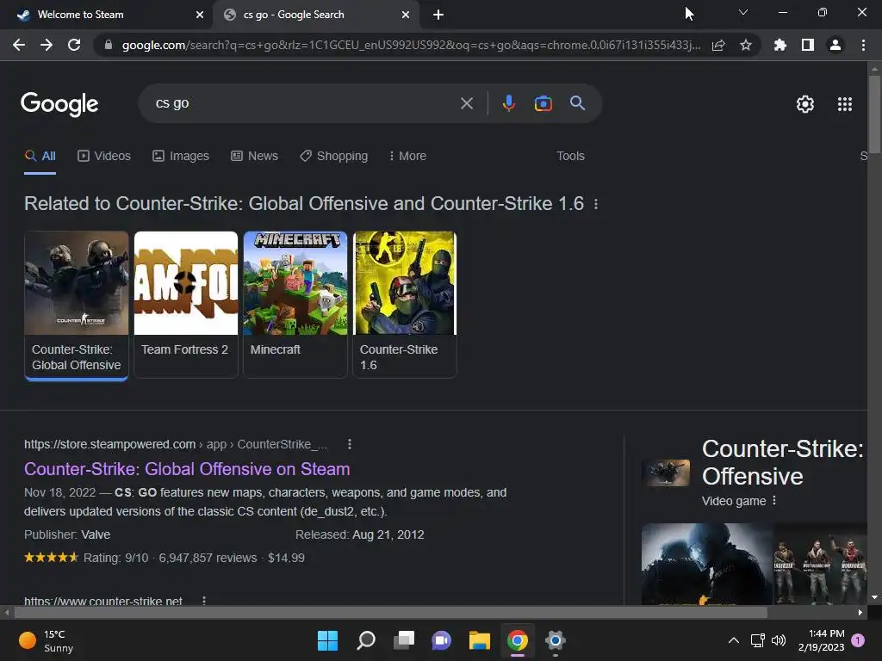
Task: Open Google quick settings gear
Action: tap(805, 104)
